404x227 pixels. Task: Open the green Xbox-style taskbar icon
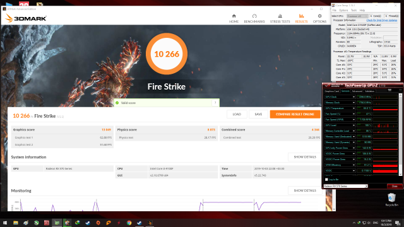37,223
